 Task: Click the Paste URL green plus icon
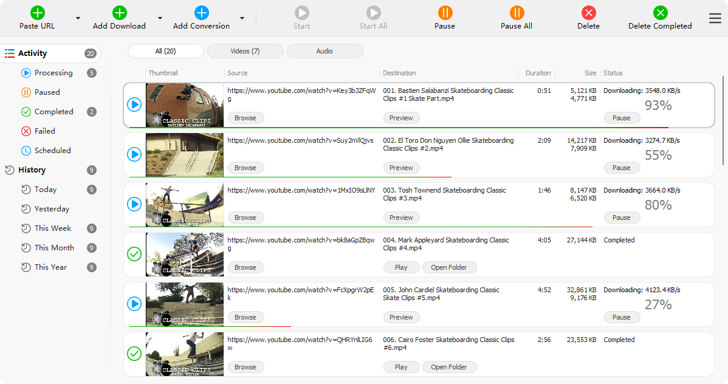click(x=37, y=12)
